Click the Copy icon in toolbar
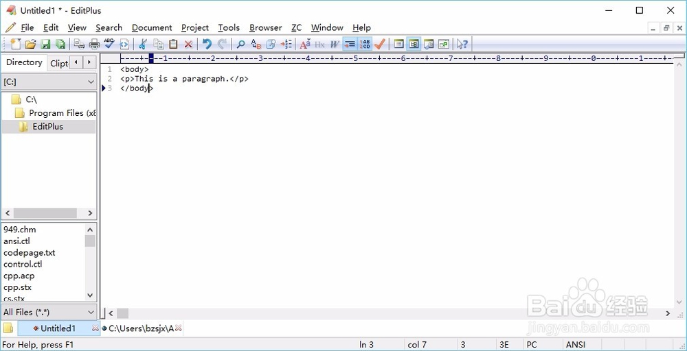This screenshot has width=687, height=351. coord(159,44)
